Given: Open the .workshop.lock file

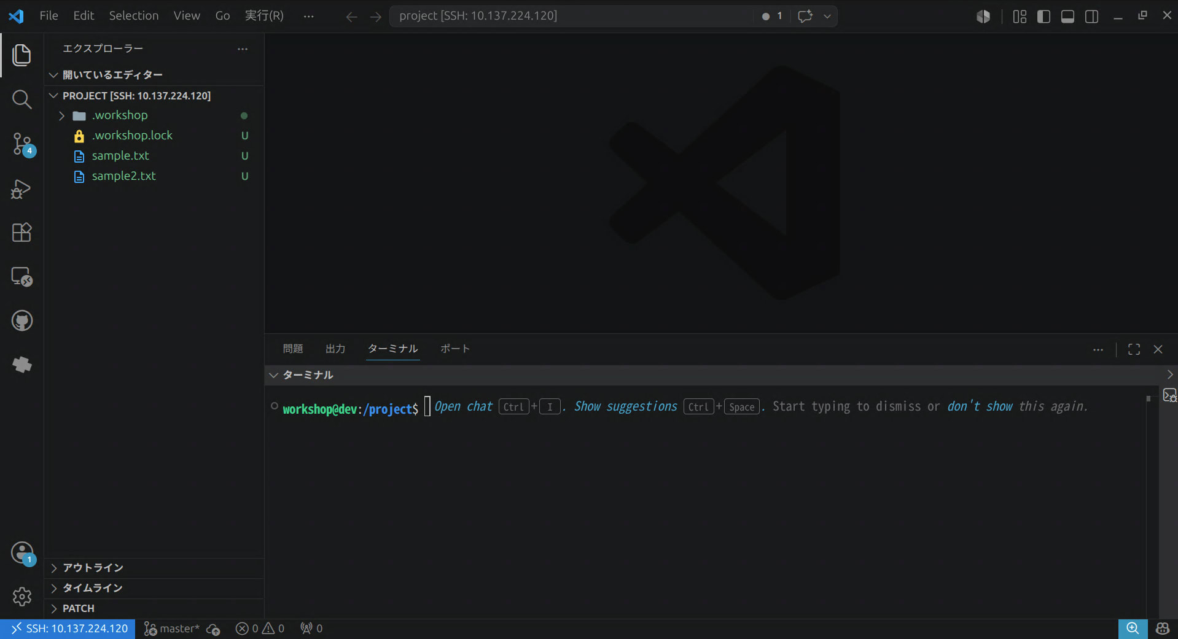Looking at the screenshot, I should 154,136.
